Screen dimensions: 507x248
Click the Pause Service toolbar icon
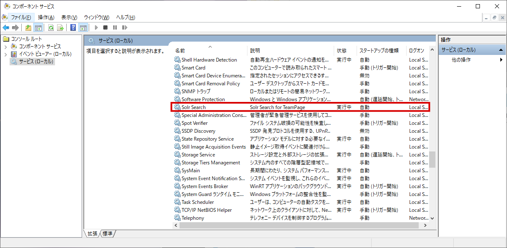[x=115, y=28]
